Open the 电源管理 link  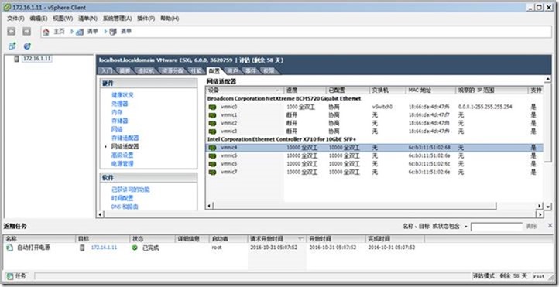tap(122, 164)
